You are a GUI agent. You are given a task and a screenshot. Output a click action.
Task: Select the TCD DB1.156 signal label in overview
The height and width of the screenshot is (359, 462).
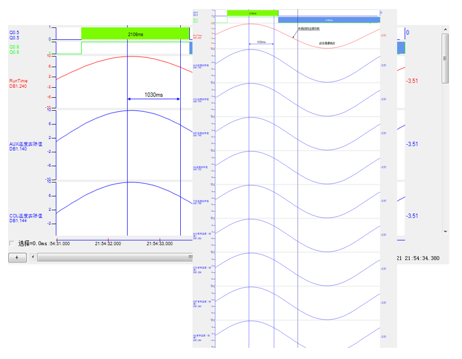[x=200, y=202]
